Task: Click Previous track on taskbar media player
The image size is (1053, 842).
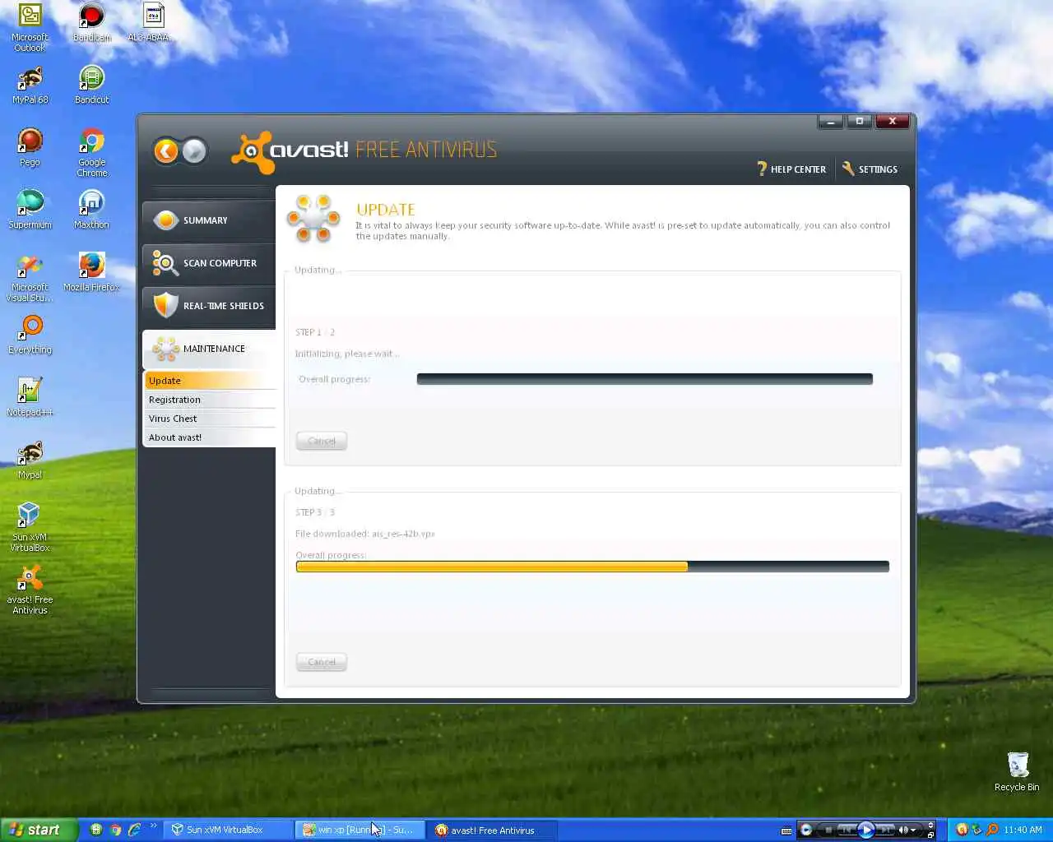Action: tap(847, 830)
